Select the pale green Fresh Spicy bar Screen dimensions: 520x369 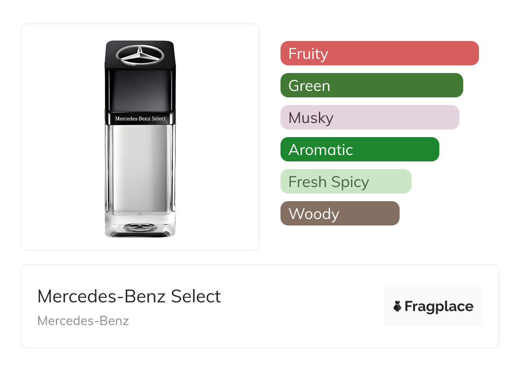point(346,182)
